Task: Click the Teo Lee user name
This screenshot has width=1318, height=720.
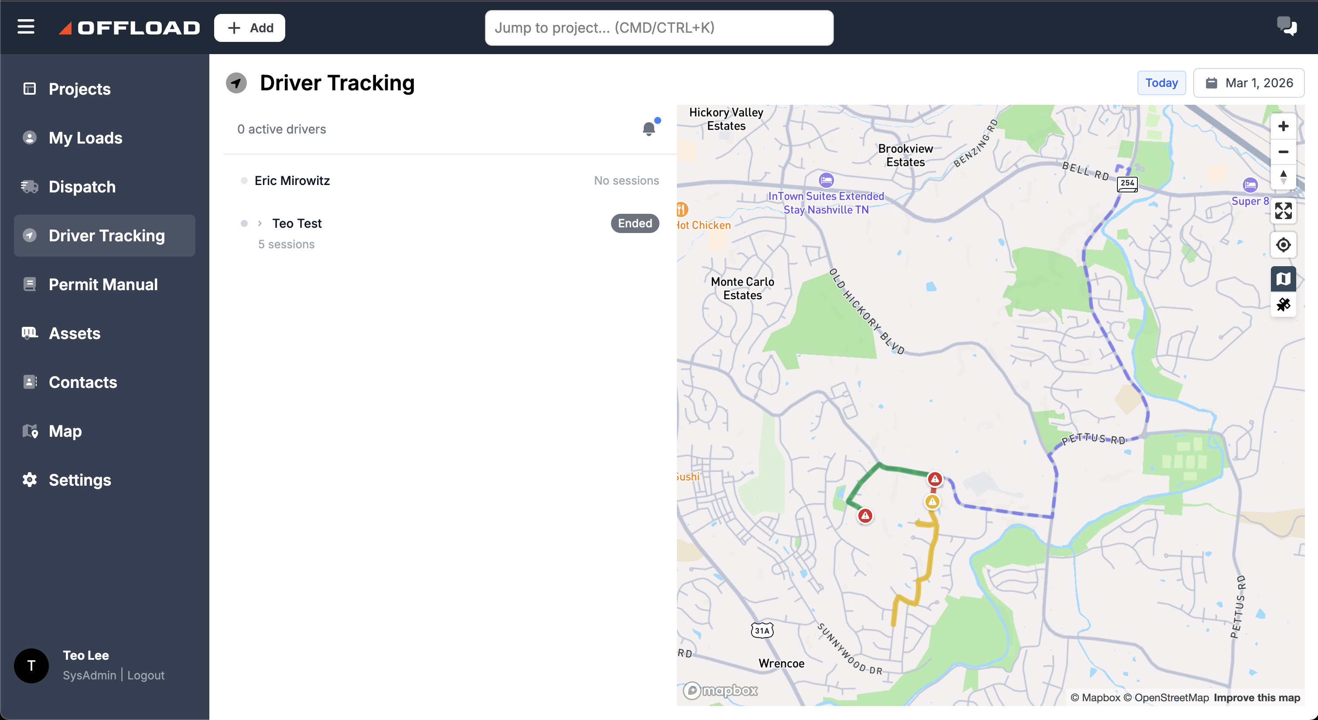Action: pyautogui.click(x=86, y=655)
